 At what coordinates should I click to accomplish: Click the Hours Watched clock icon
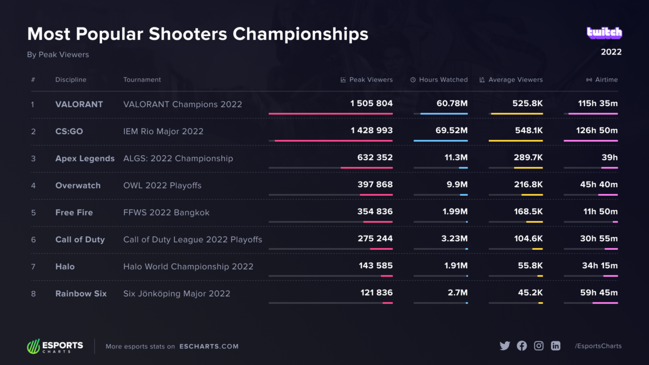(x=413, y=80)
